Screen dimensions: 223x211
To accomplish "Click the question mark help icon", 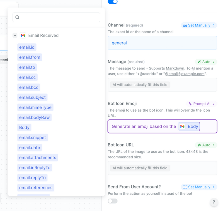I will click(x=214, y=202).
